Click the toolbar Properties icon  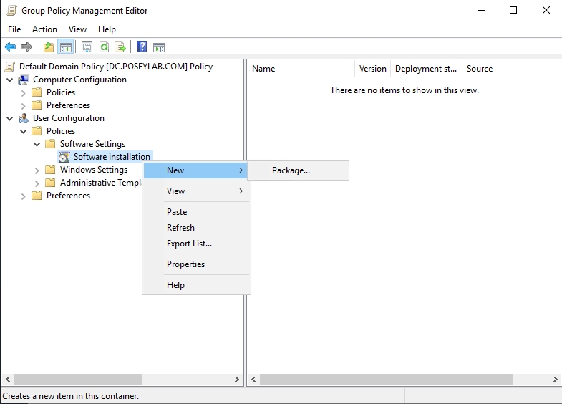(87, 47)
